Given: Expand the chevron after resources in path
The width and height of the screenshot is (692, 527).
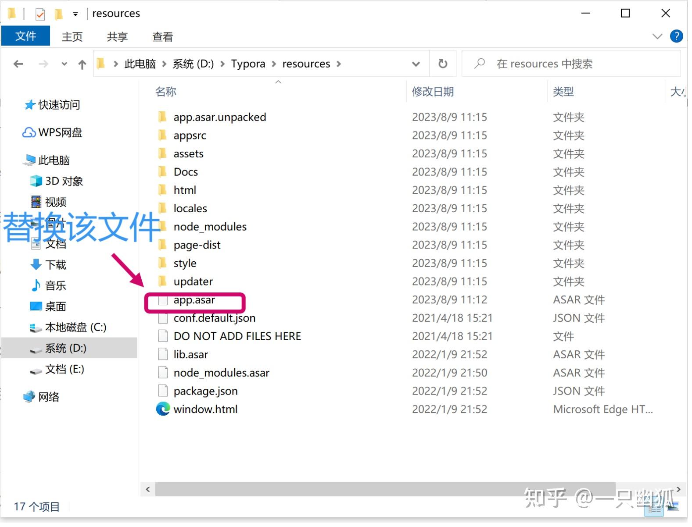Looking at the screenshot, I should [x=339, y=64].
